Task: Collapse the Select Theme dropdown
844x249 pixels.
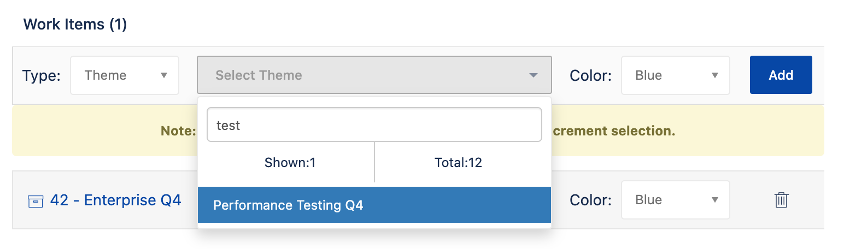Action: click(x=374, y=75)
